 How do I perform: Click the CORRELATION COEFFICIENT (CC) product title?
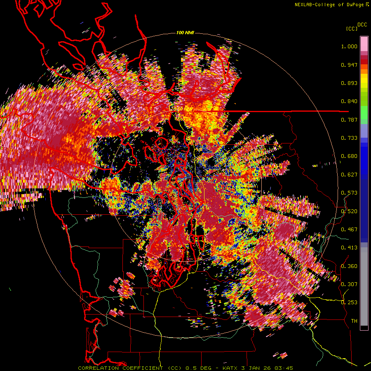point(129,368)
